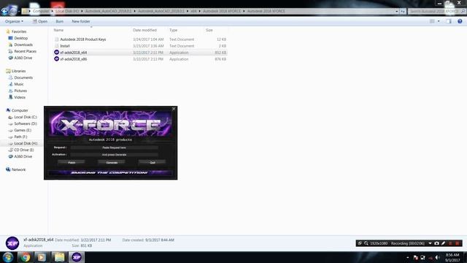
Task: Close the X-Force dialog with X
Action: [174, 109]
